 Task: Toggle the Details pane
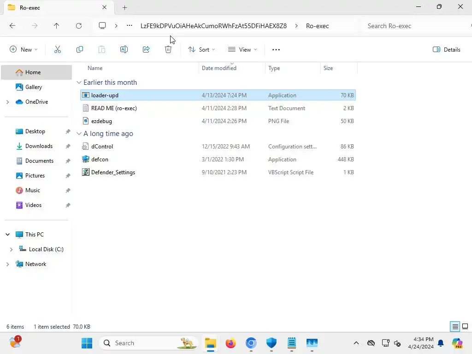[x=446, y=50]
